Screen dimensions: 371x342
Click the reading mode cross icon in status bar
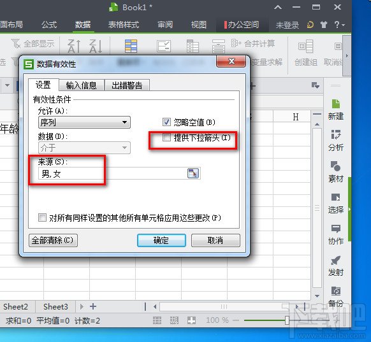[x=191, y=320]
